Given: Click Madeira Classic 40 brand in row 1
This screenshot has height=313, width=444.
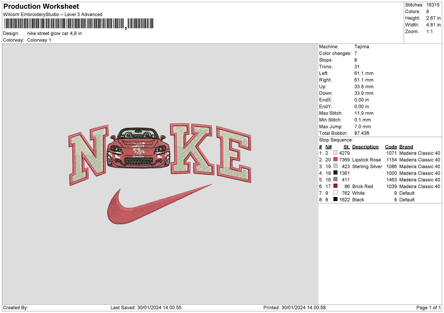Looking at the screenshot, I should click(x=420, y=153).
